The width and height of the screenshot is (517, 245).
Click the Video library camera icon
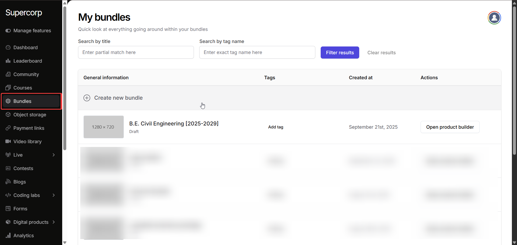coord(8,142)
